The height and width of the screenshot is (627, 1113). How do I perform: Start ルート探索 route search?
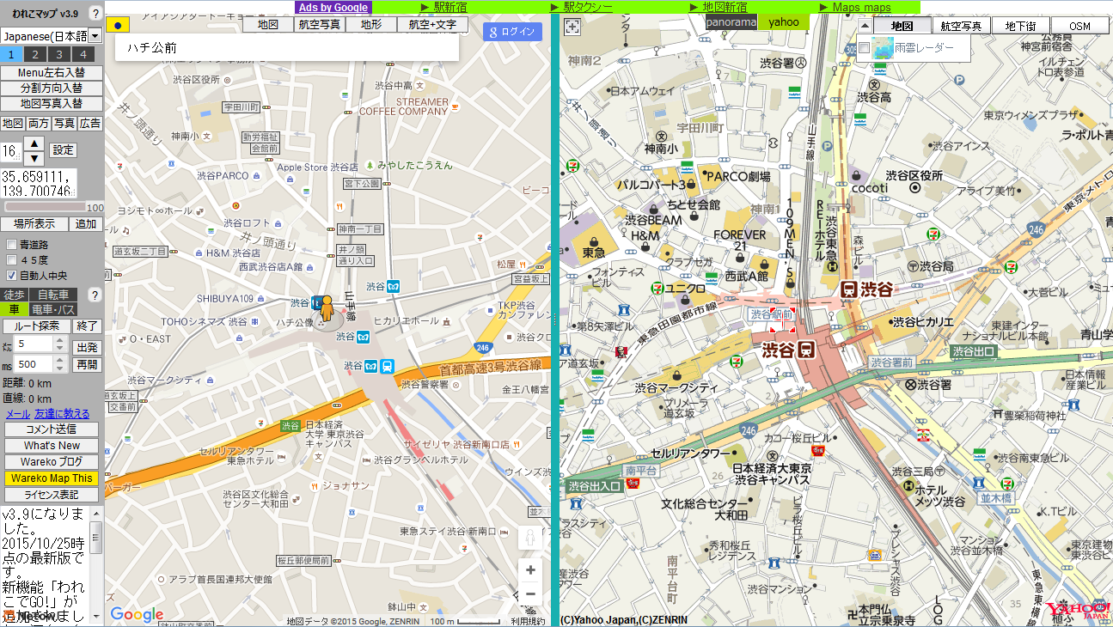pyautogui.click(x=37, y=326)
